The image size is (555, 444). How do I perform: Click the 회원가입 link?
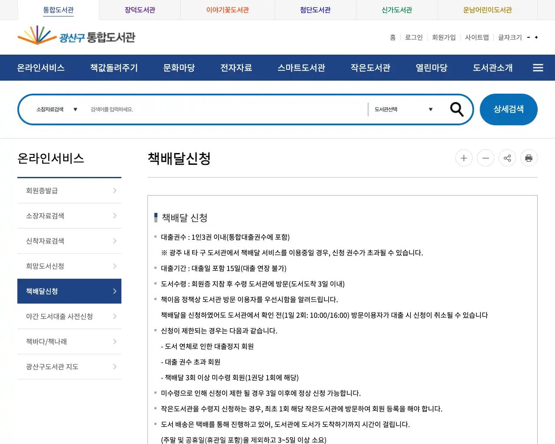[444, 37]
